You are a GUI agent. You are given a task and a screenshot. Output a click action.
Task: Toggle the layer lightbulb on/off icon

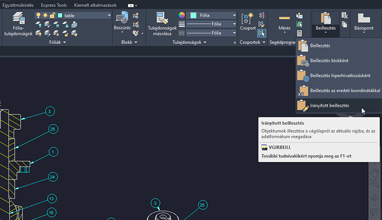click(x=38, y=15)
